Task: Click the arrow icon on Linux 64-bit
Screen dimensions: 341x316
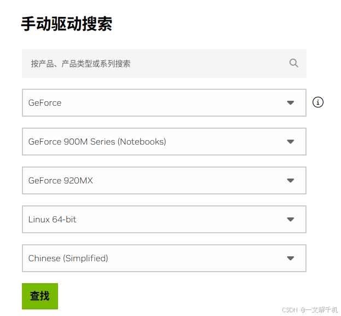Action: (x=291, y=220)
